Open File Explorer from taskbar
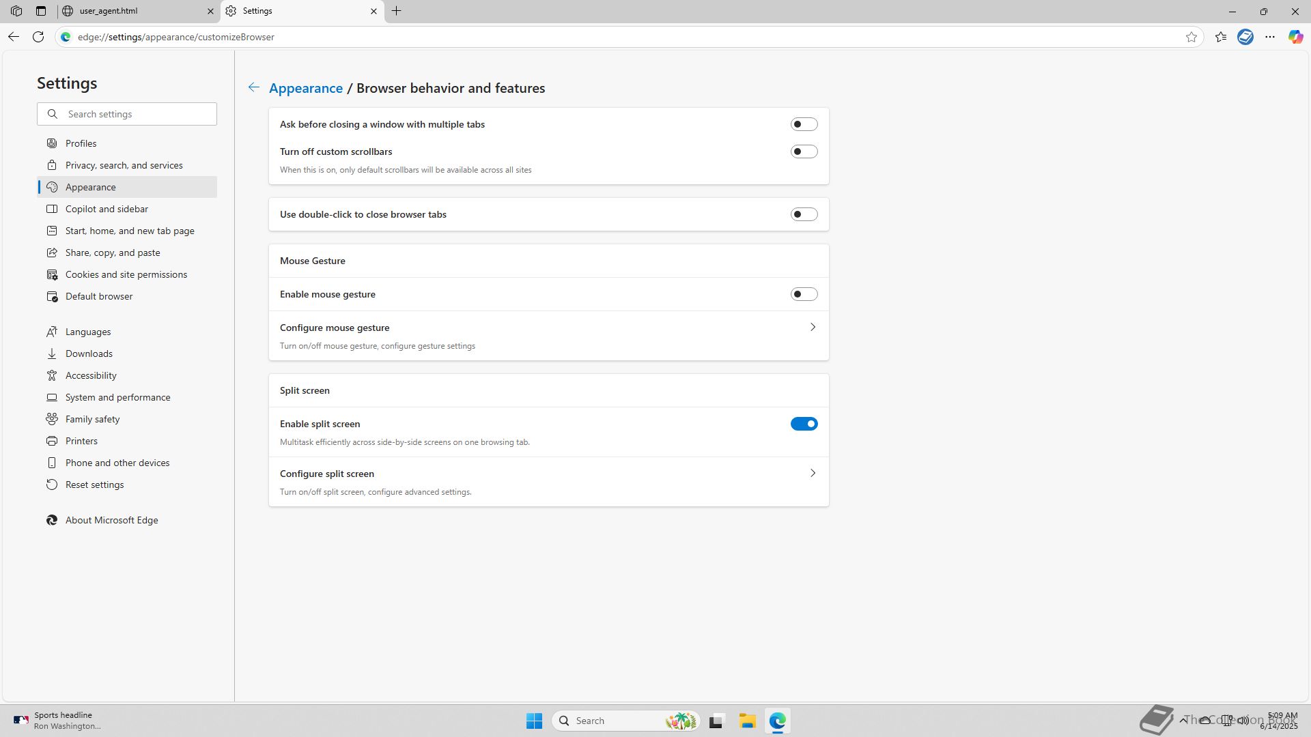This screenshot has height=737, width=1311. pyautogui.click(x=747, y=721)
